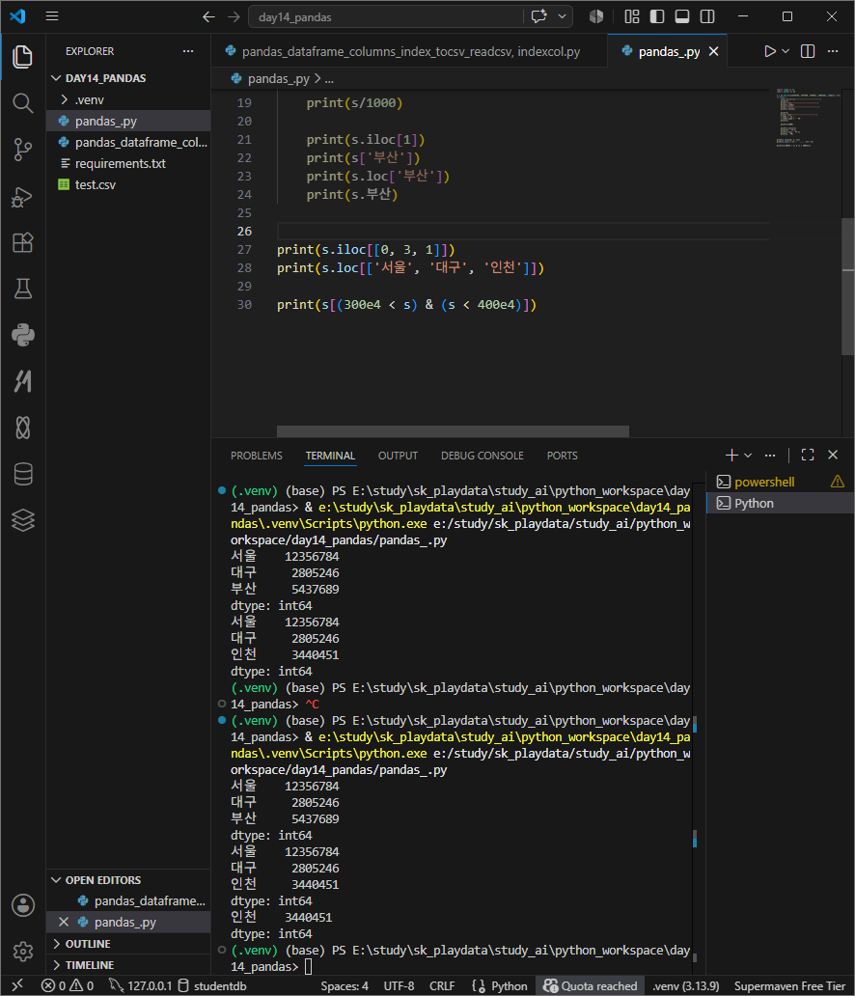Open the Manage gear icon
This screenshot has width=855, height=996.
[23, 951]
